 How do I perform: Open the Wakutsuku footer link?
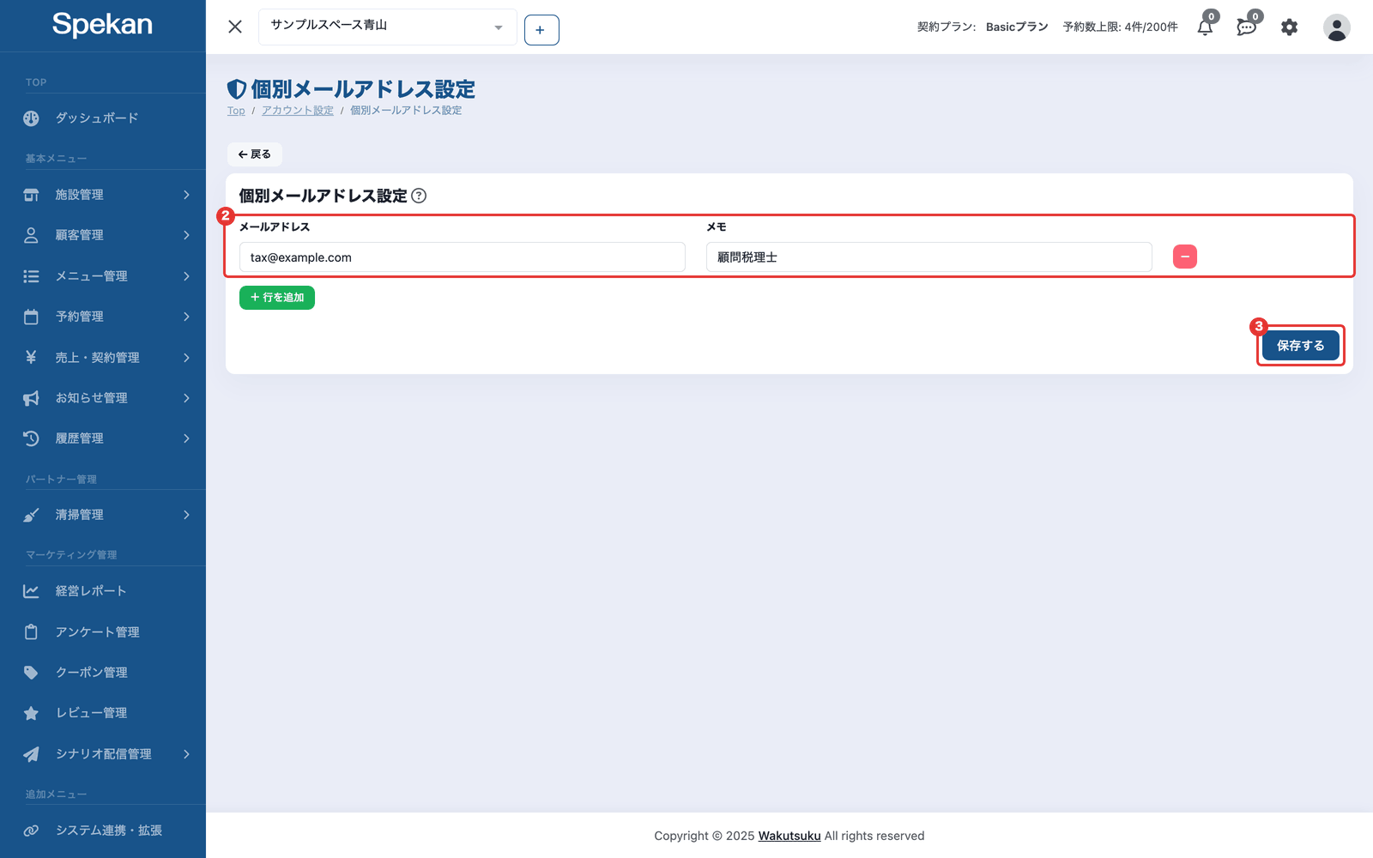click(789, 836)
